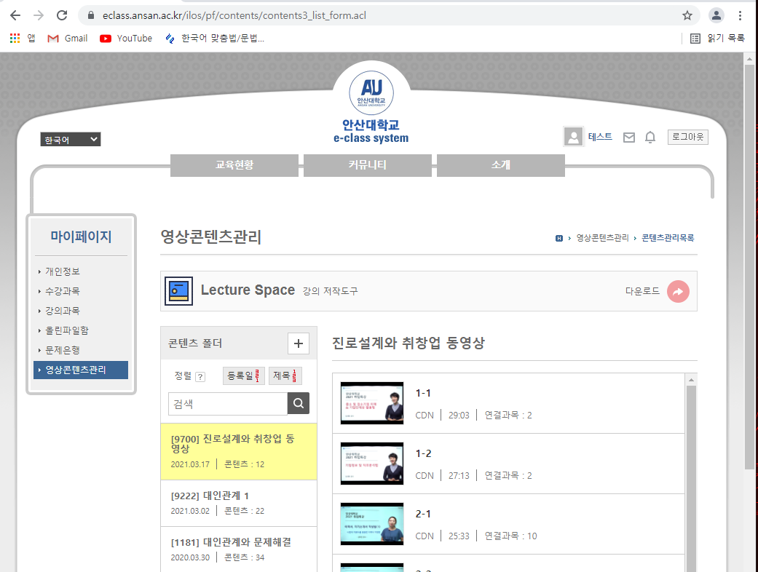Open the mail envelope messages icon
This screenshot has height=572, width=758.
pos(628,138)
